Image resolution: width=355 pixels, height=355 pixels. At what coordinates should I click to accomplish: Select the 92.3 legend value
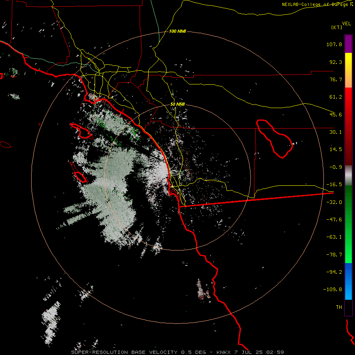coord(336,62)
